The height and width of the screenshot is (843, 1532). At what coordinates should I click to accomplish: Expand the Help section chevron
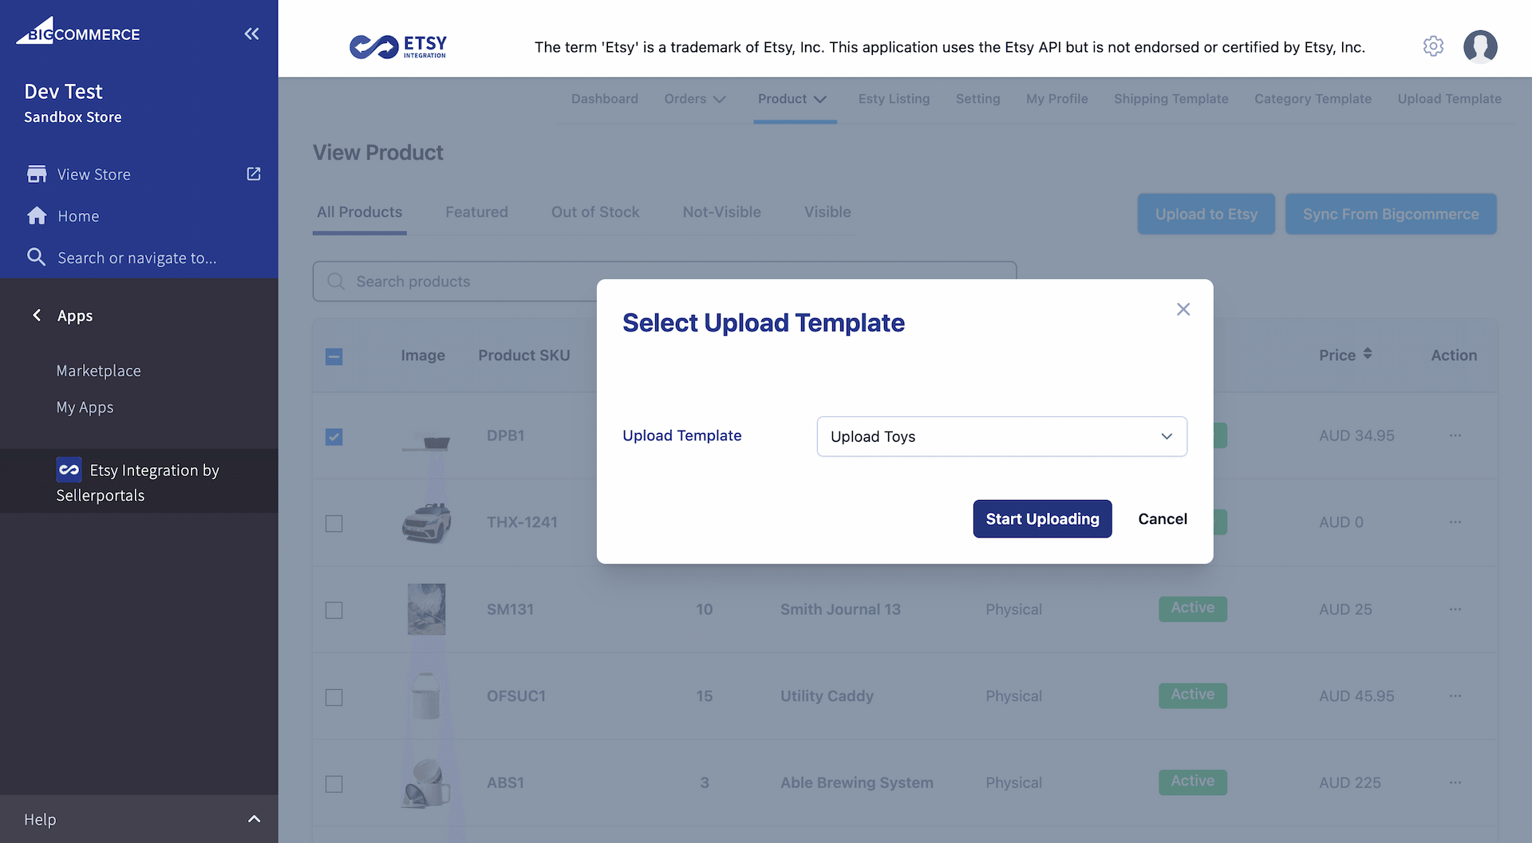coord(254,819)
